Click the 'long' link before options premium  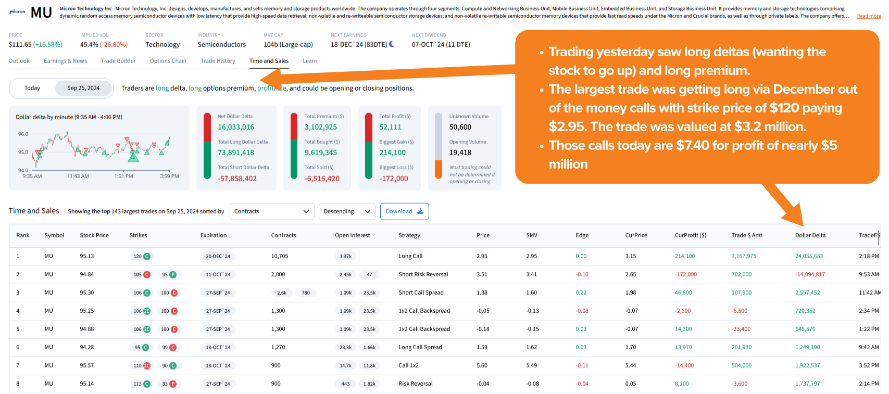click(195, 88)
